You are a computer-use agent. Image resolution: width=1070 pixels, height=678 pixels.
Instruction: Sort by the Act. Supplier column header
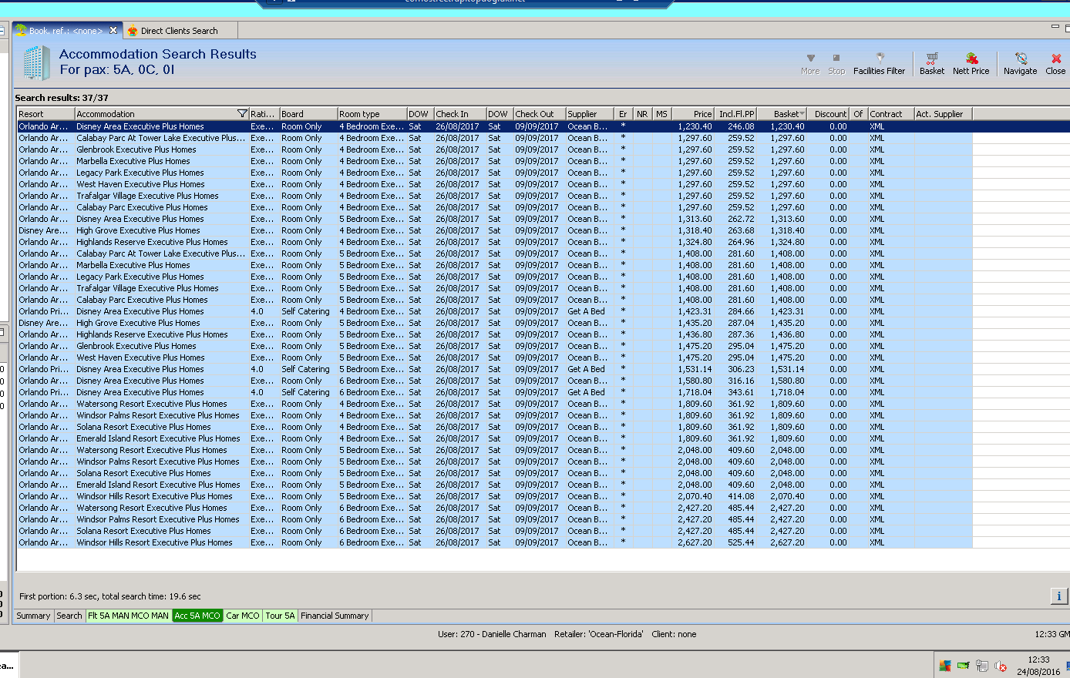pyautogui.click(x=944, y=114)
